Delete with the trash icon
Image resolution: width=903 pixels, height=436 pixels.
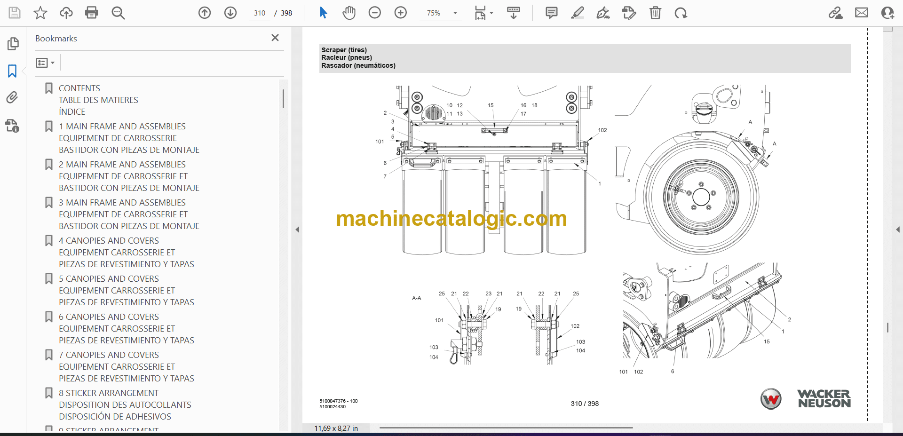tap(655, 13)
